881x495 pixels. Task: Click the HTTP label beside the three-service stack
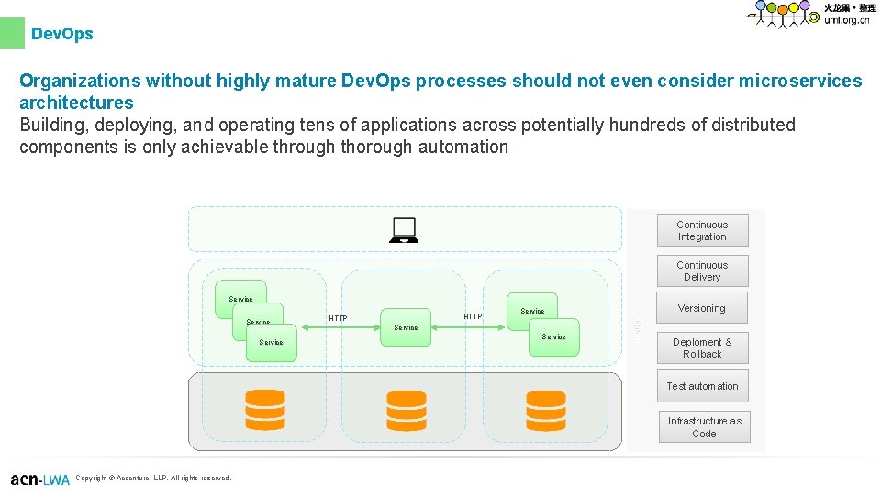click(338, 318)
